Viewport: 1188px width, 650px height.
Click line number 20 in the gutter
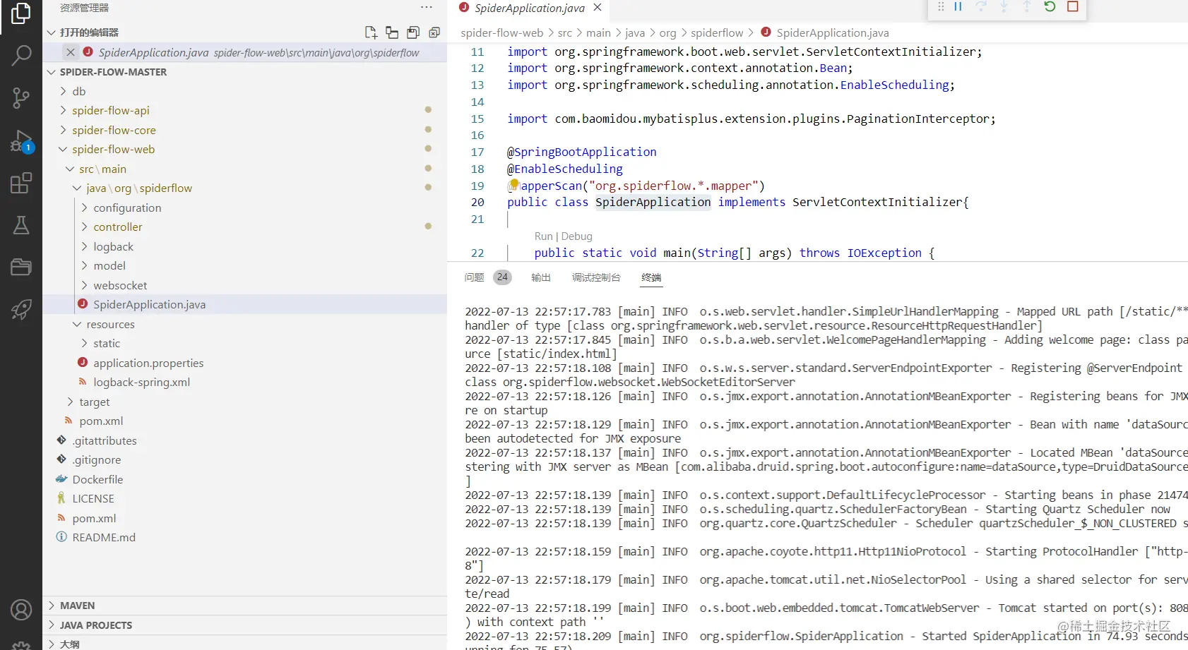click(477, 202)
